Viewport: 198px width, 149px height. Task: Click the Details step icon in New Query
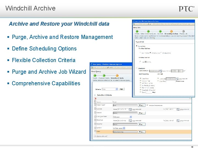pos(95,76)
